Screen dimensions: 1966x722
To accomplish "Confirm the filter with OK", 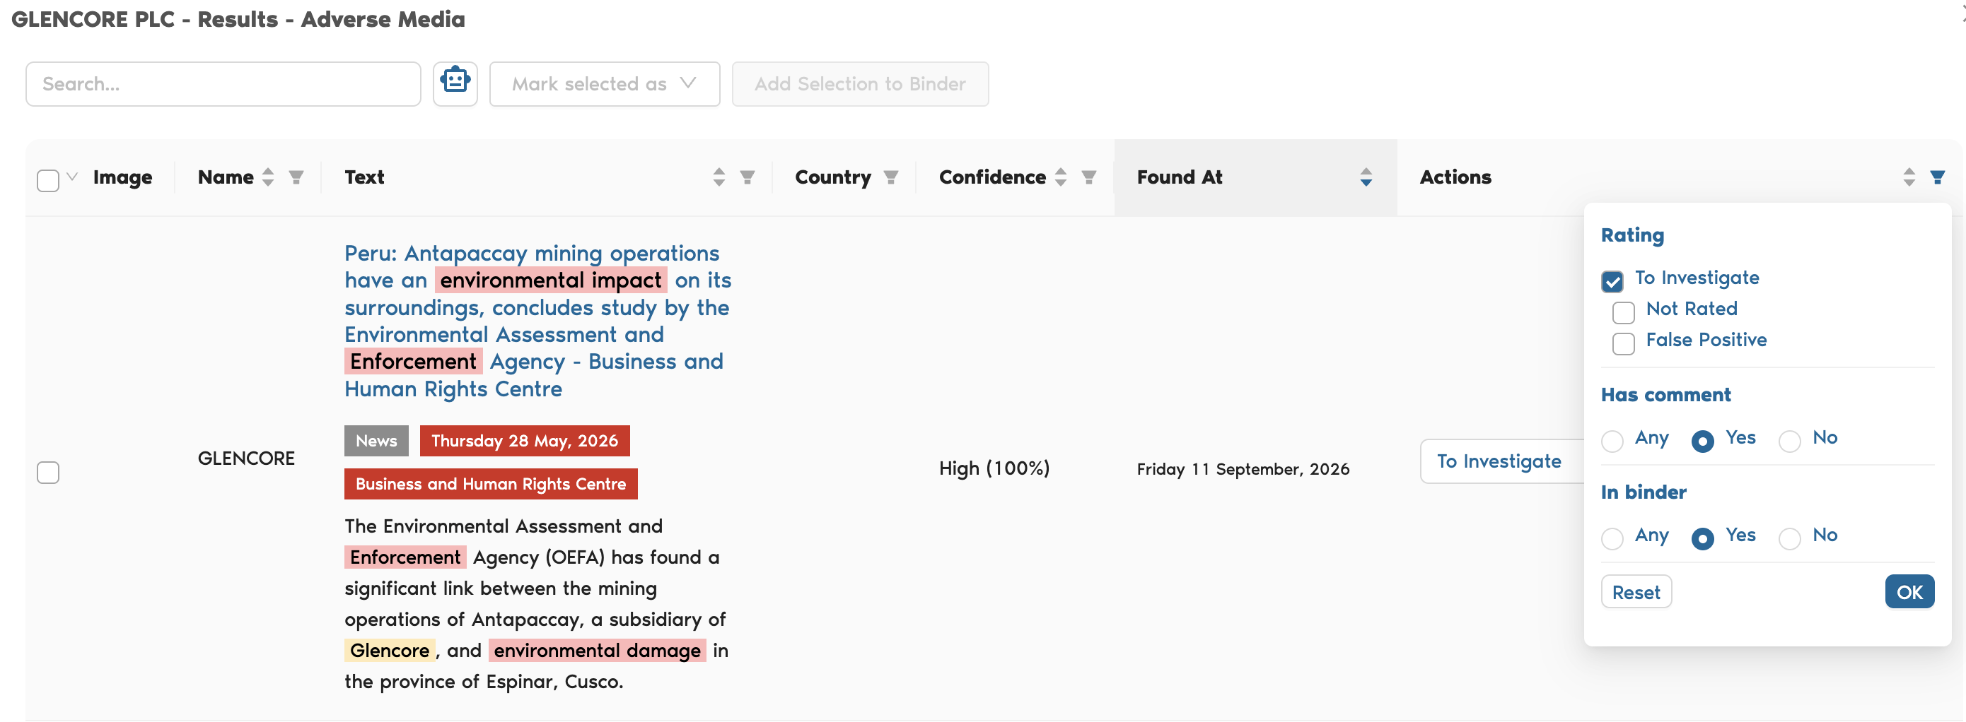I will click(1909, 591).
